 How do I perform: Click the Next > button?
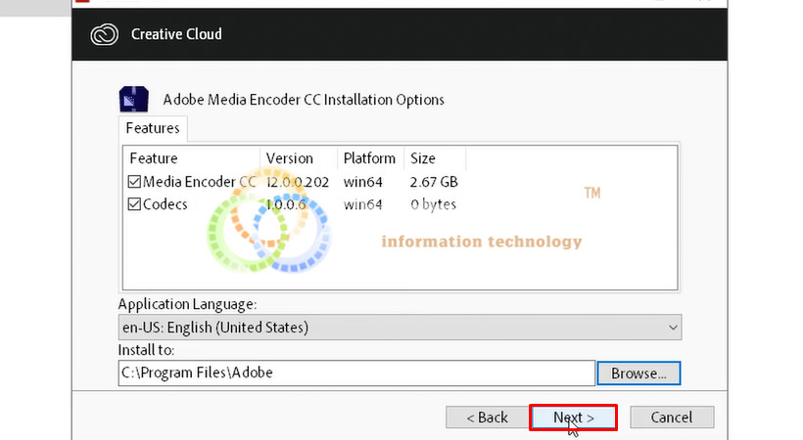(574, 418)
